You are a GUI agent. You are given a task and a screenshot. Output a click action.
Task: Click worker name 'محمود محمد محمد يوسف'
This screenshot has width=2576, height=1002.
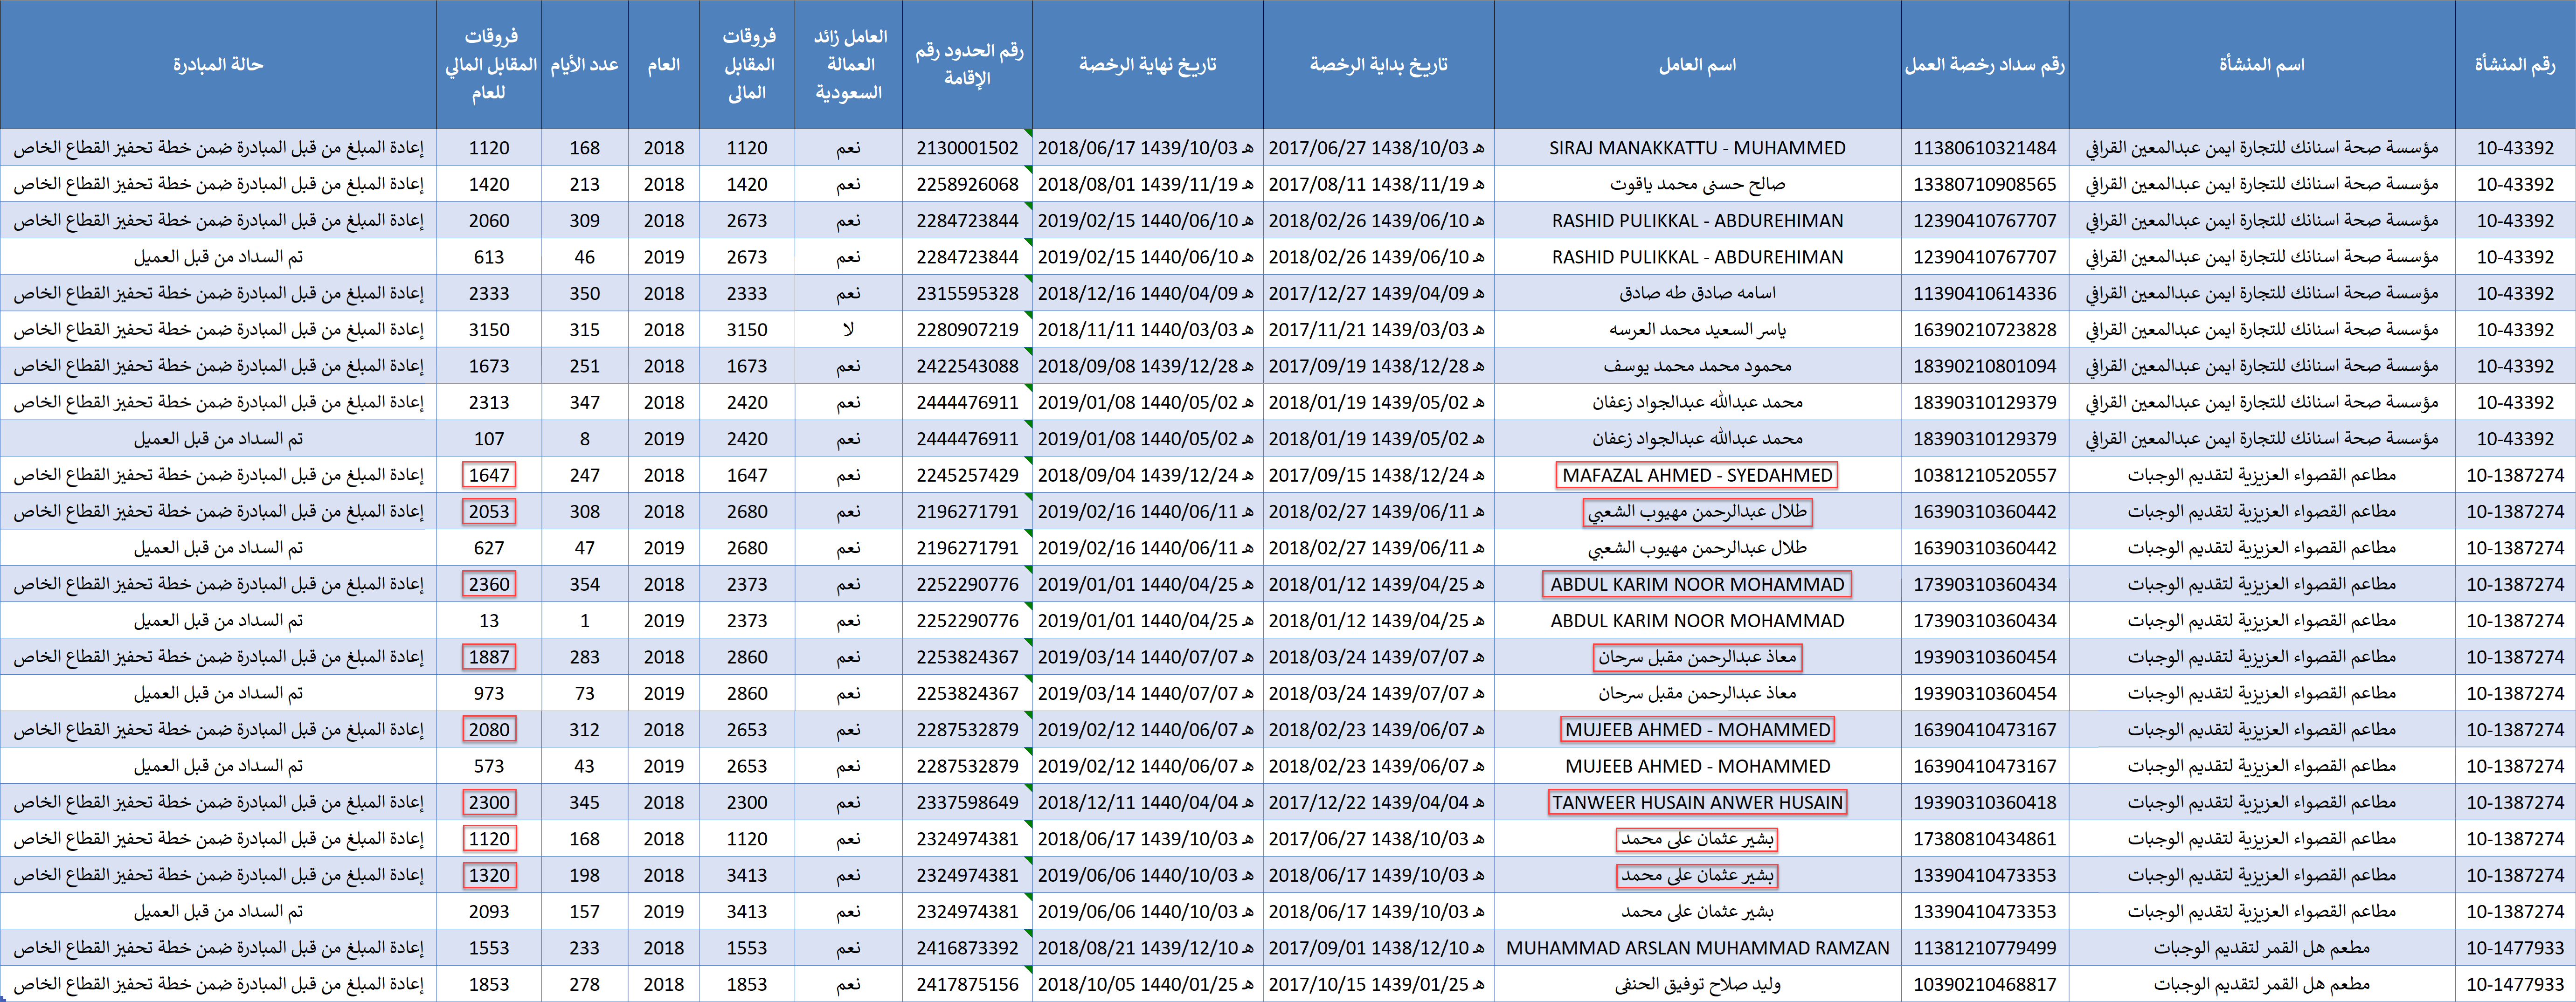click(x=1697, y=366)
